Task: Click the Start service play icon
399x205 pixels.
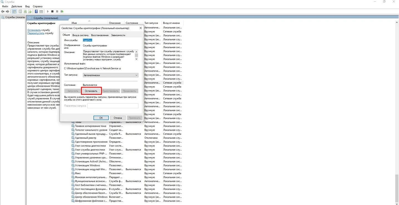Action: coord(48,11)
